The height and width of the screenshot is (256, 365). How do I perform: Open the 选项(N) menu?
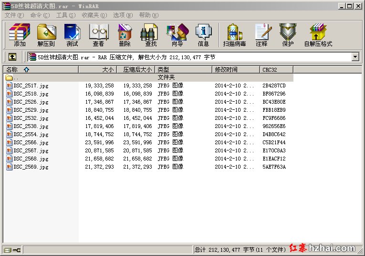point(123,15)
